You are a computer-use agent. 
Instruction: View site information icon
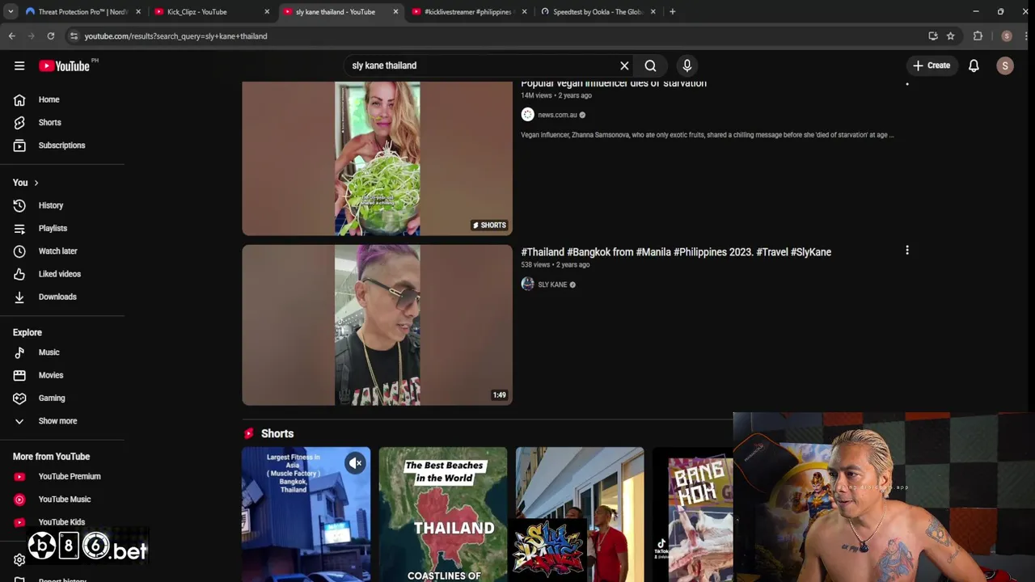74,36
